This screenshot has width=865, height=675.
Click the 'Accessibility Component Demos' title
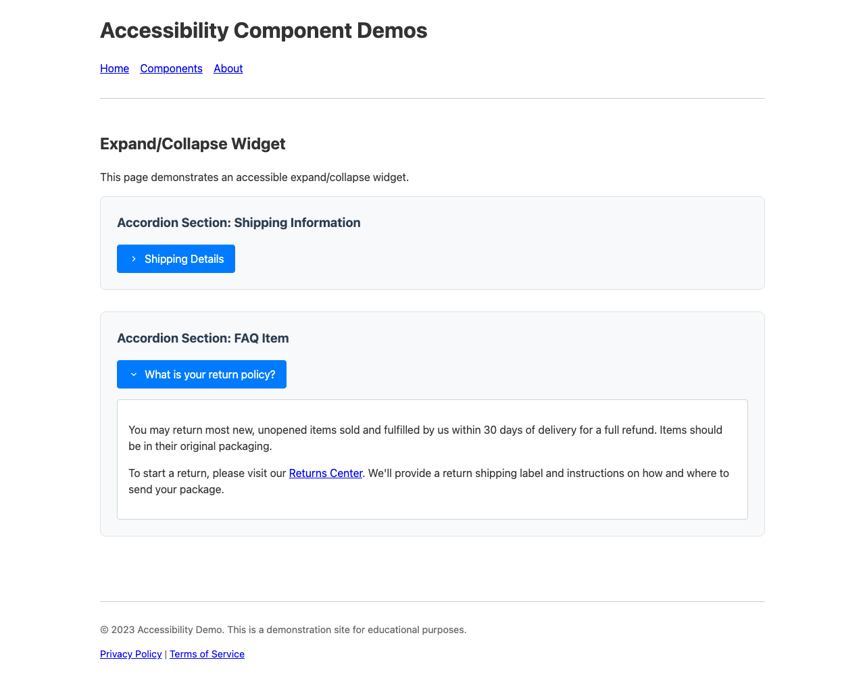[264, 30]
